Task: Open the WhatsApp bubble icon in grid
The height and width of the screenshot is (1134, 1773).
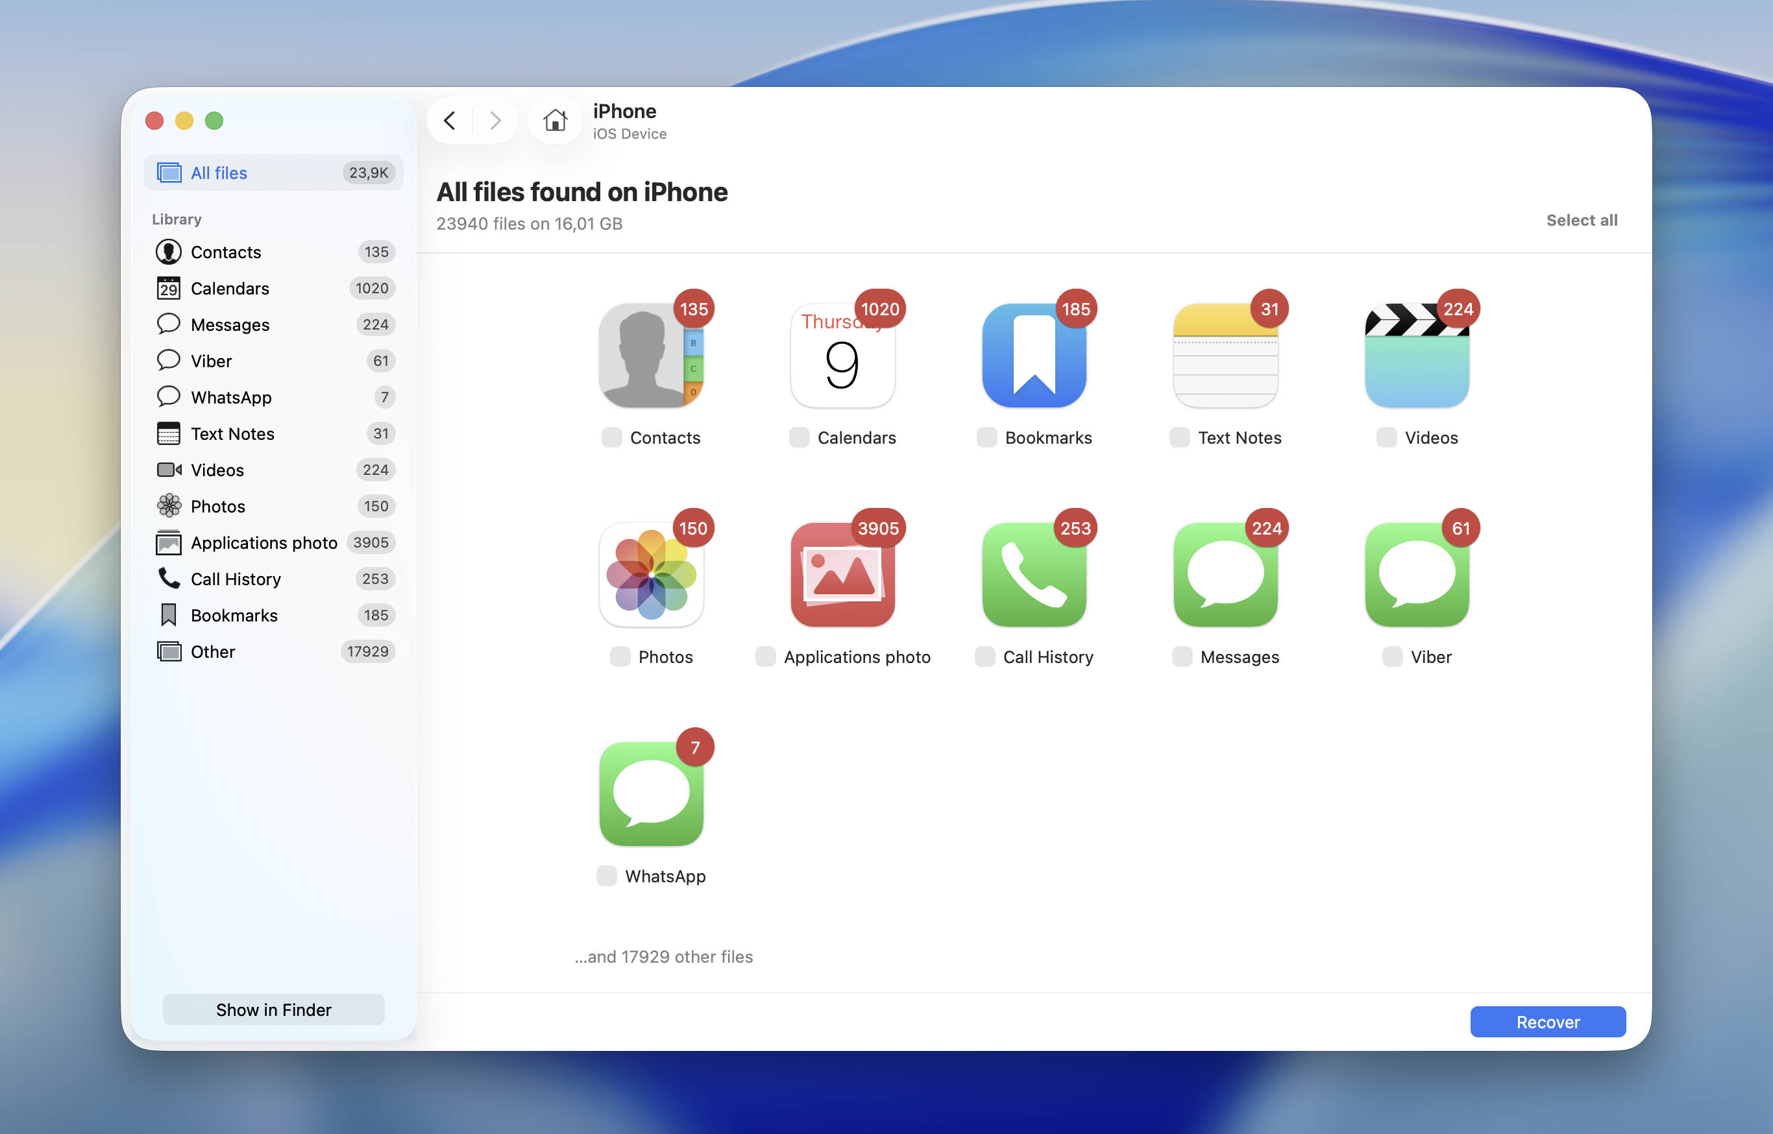Action: coord(650,794)
